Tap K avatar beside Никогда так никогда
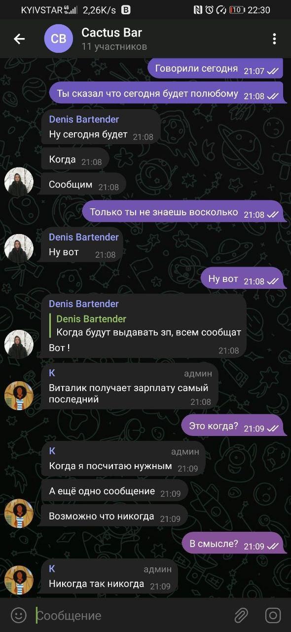 tap(19, 580)
